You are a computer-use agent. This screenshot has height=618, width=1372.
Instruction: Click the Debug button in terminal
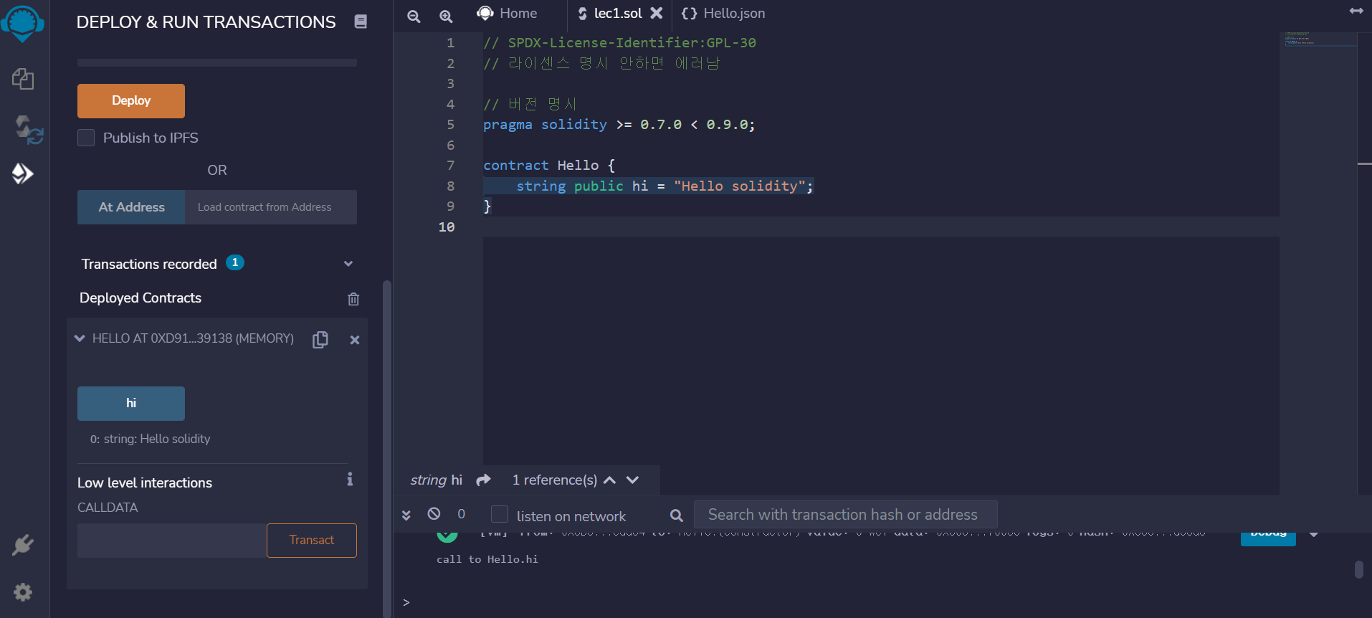point(1268,538)
